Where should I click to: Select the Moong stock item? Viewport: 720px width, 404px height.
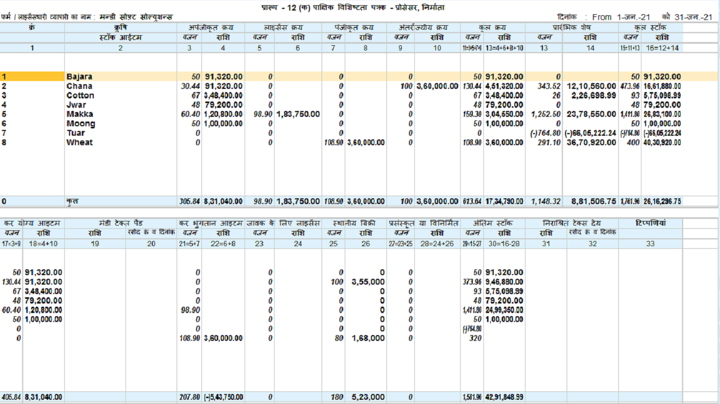[81, 124]
